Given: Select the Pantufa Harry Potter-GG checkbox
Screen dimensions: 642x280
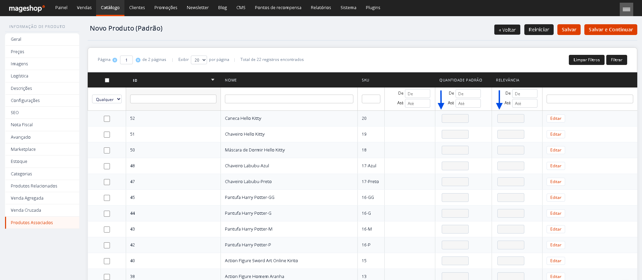Looking at the screenshot, I should (107, 198).
